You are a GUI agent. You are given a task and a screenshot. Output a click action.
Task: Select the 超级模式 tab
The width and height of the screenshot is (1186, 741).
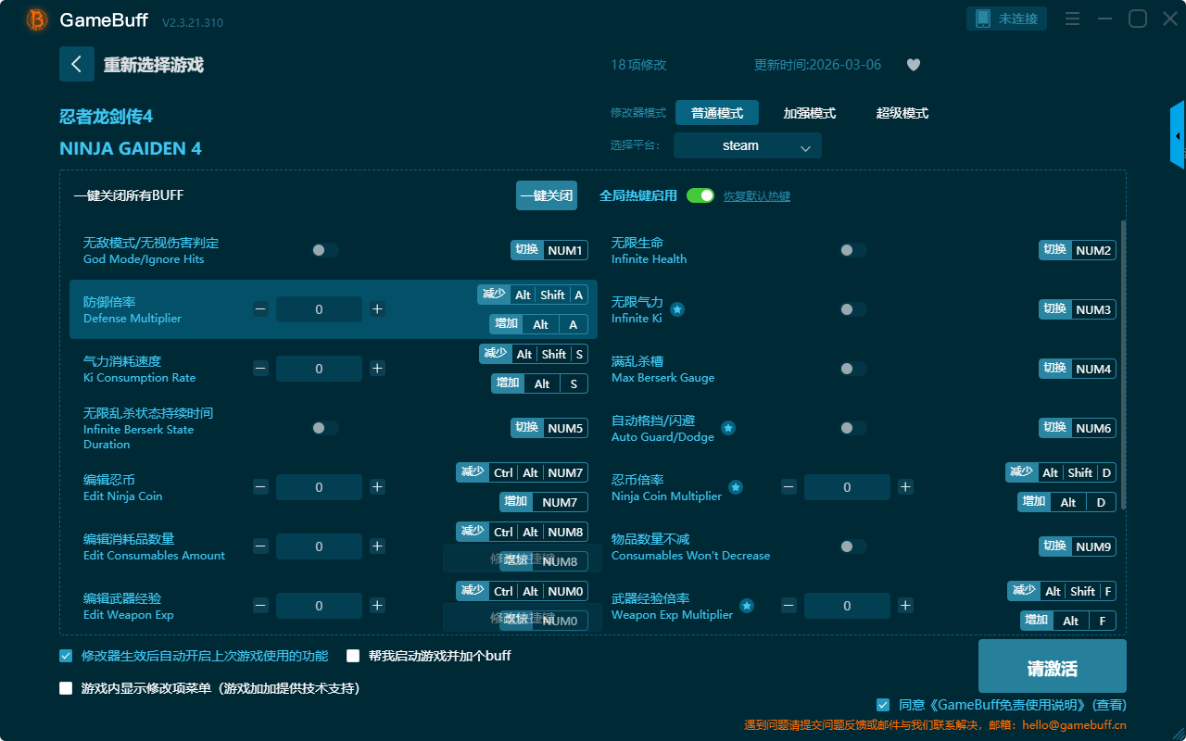(902, 113)
